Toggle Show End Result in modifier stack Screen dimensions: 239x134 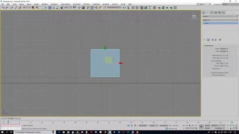208,40
